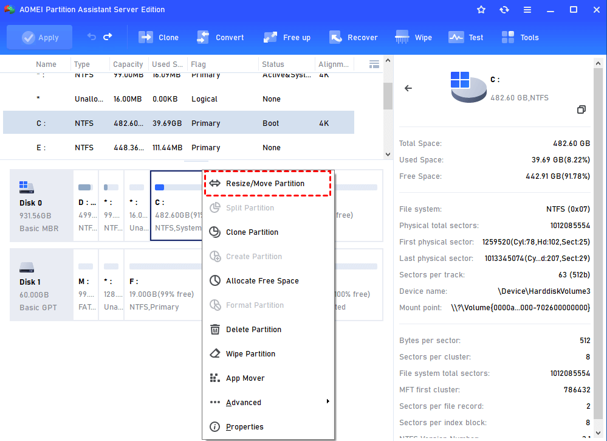This screenshot has height=441, width=607.
Task: Select 128 unallocated block on Disk 1
Action: 111,285
